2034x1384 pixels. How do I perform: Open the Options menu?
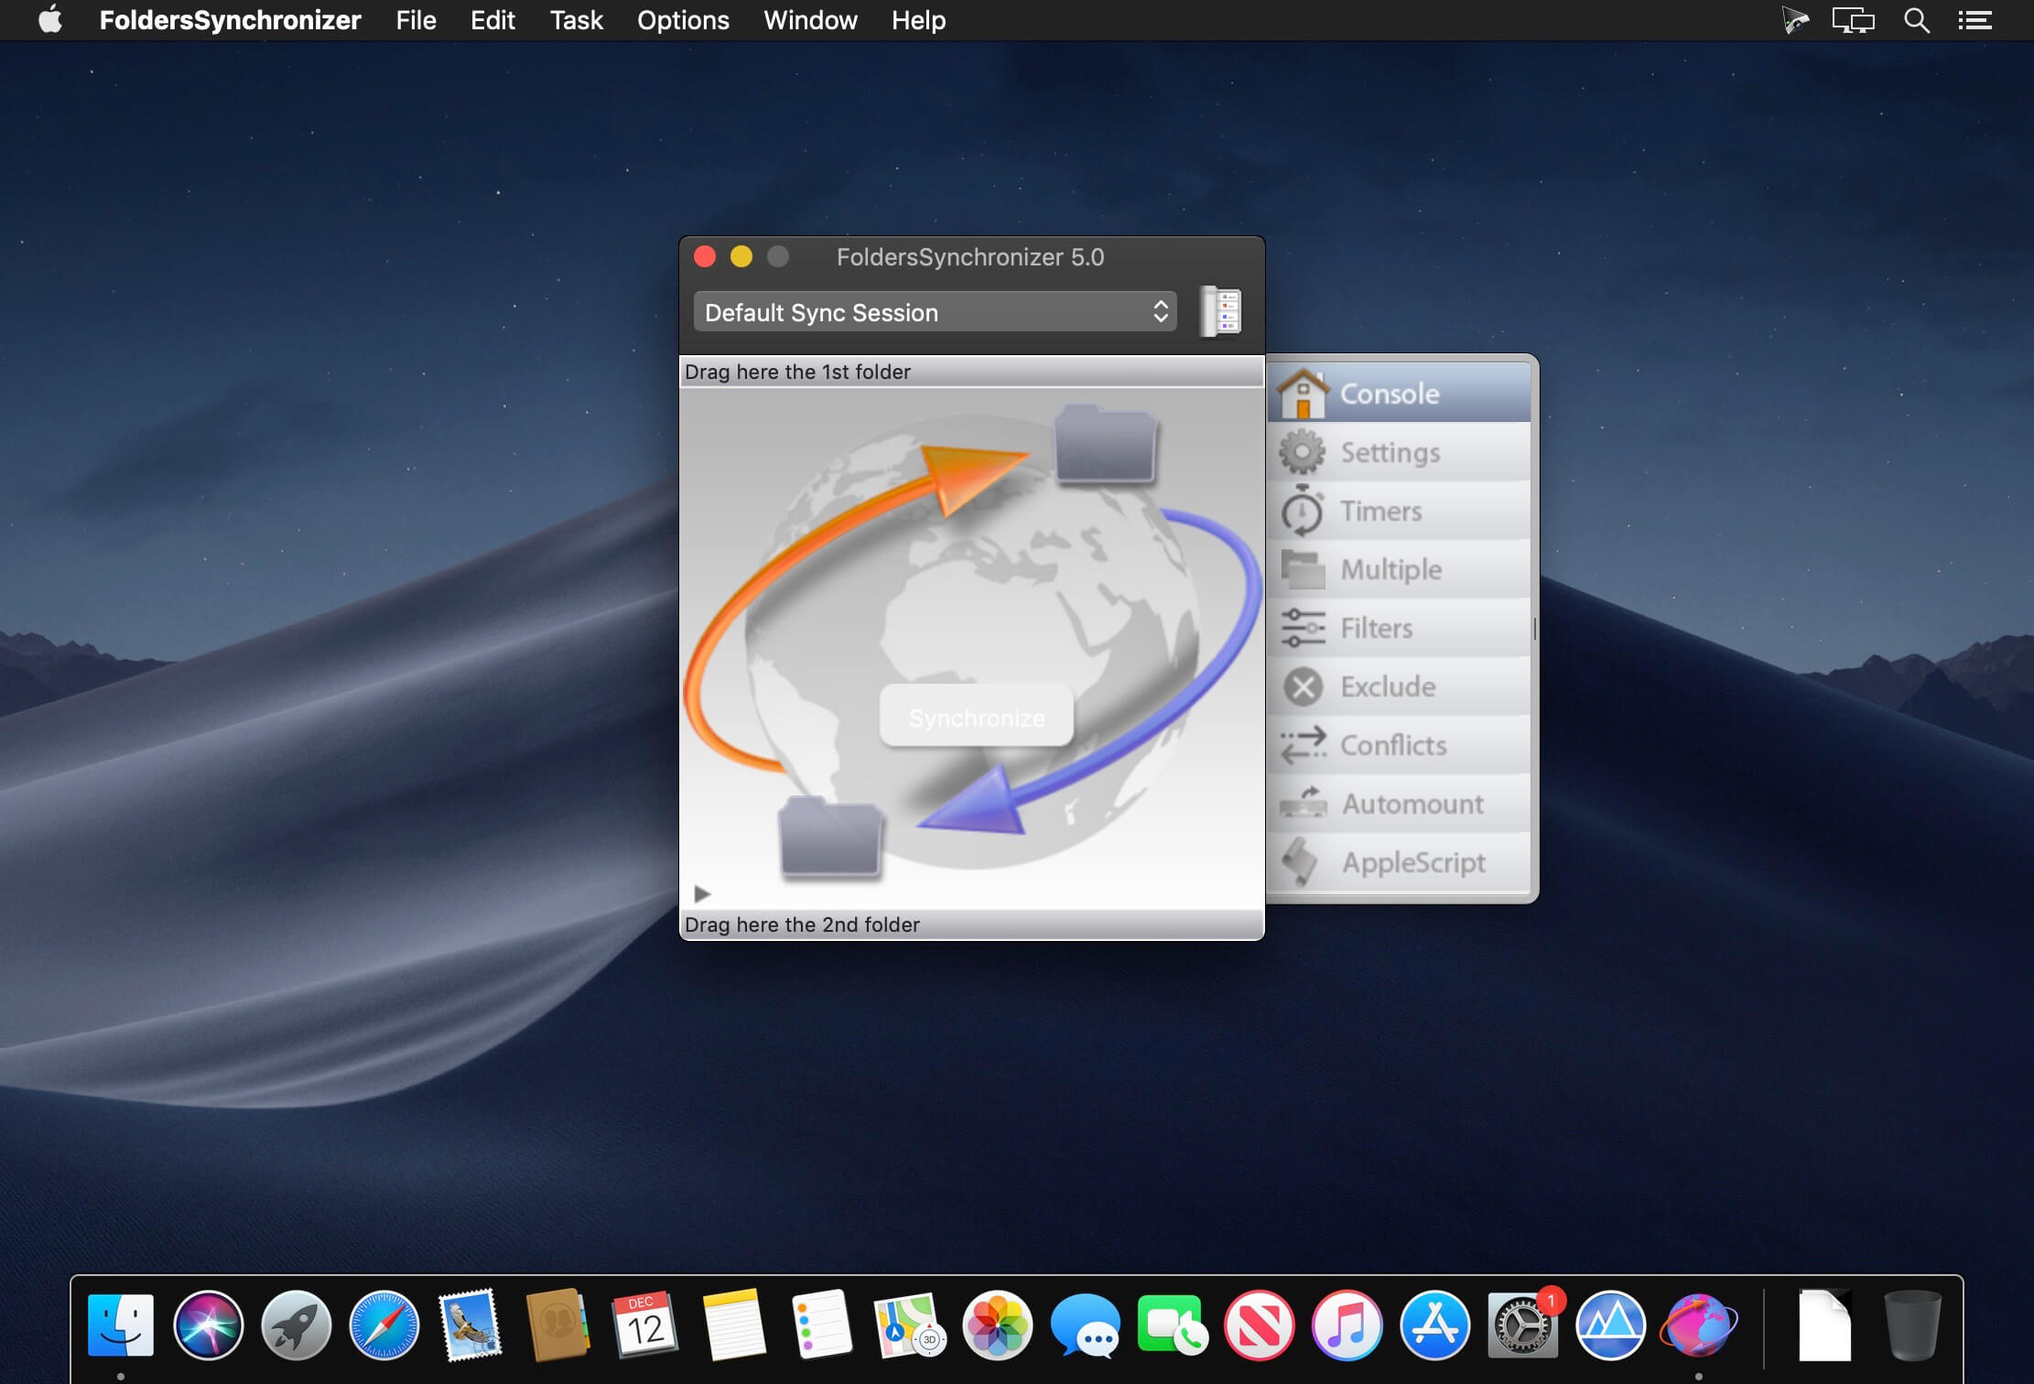[683, 20]
